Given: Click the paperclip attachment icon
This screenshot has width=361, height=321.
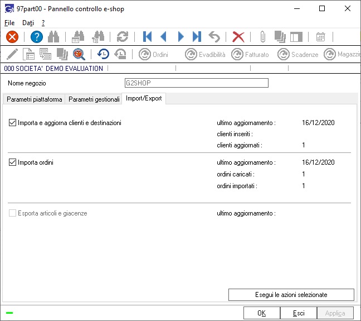Looking at the screenshot, I should click(263, 37).
